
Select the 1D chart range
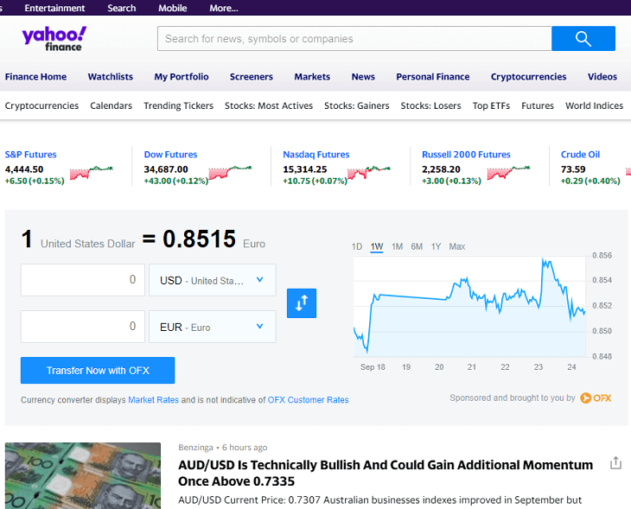pos(357,246)
